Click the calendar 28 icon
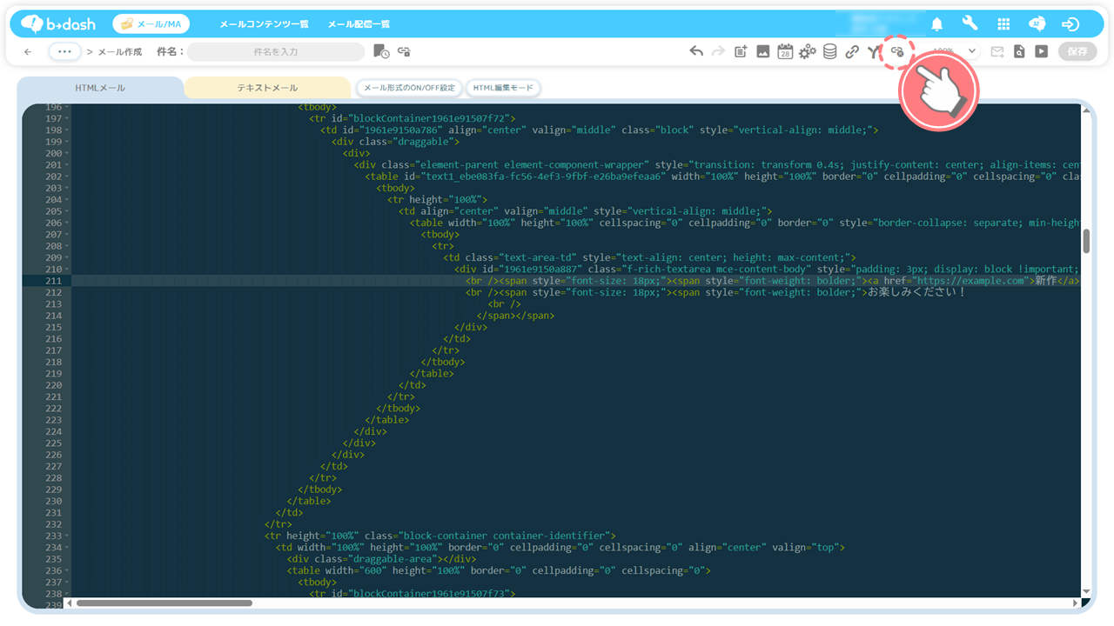This screenshot has height=626, width=1114. click(x=785, y=51)
